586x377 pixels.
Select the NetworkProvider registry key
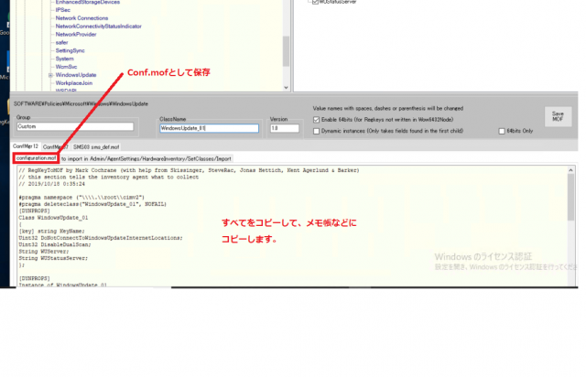click(76, 33)
